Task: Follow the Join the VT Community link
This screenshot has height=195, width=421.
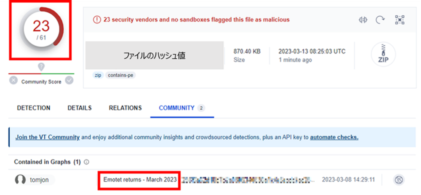Action: (47, 137)
